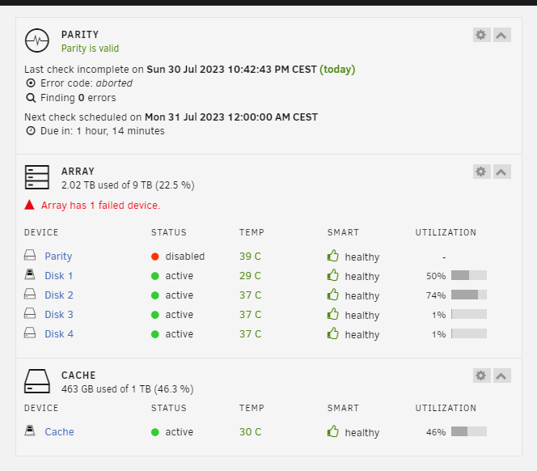Screen dimensions: 537x471
Task: Click red disabled status dot for Parity
Action: tap(154, 257)
